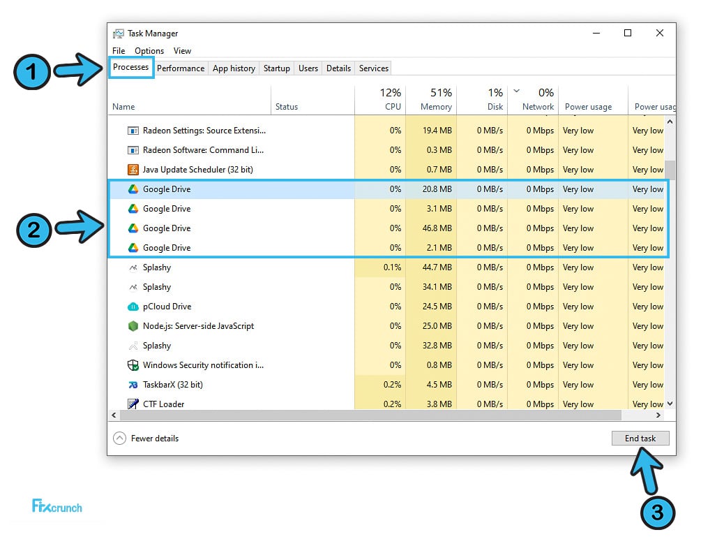Screen dimensions: 701x537
Task: Switch to the Users tab
Action: point(308,68)
